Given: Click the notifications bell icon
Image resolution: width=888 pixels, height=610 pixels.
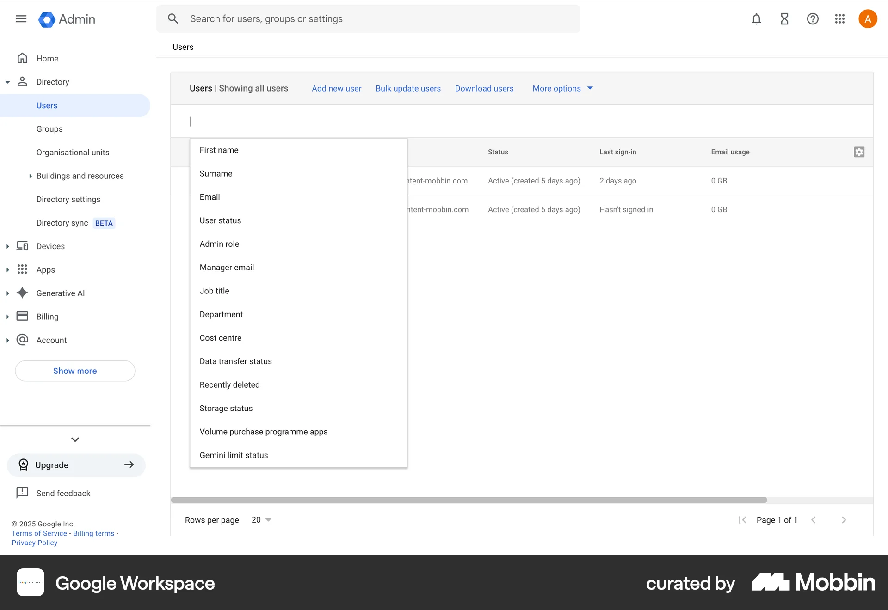Looking at the screenshot, I should pos(756,19).
